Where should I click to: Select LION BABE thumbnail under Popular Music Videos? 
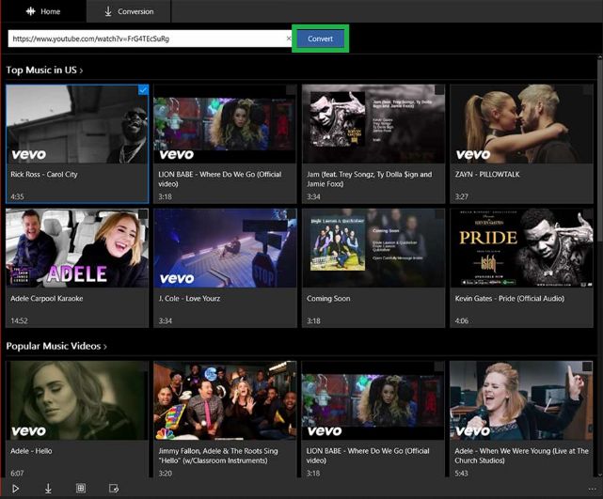tap(373, 400)
